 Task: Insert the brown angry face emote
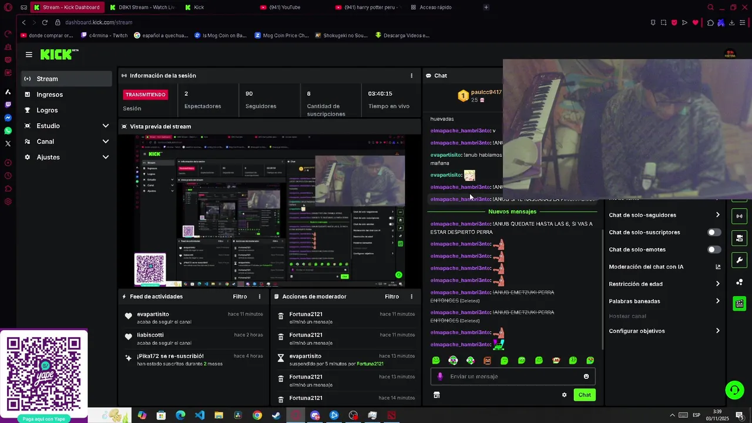click(x=487, y=360)
